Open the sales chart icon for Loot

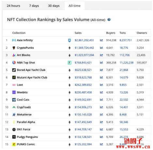tap(101, 85)
